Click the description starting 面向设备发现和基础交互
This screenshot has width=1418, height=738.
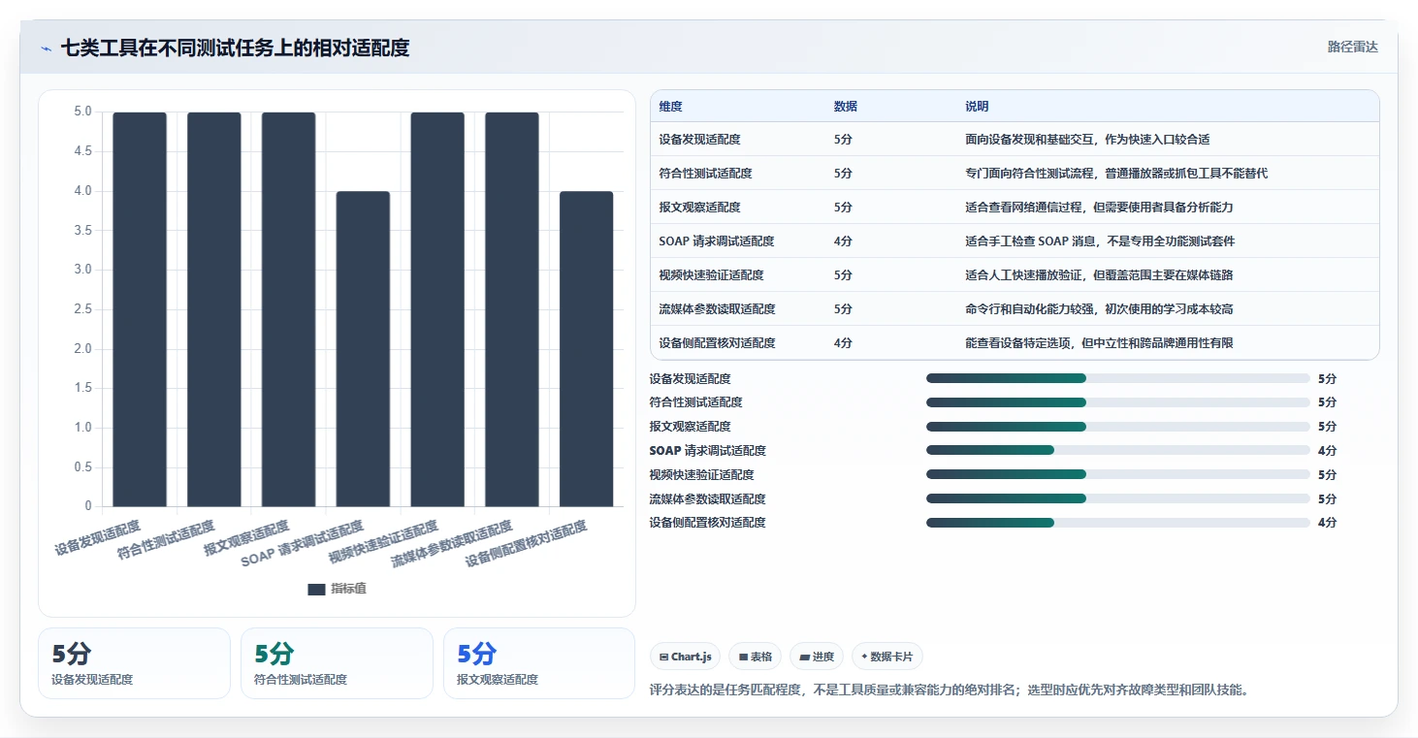pyautogui.click(x=1087, y=140)
